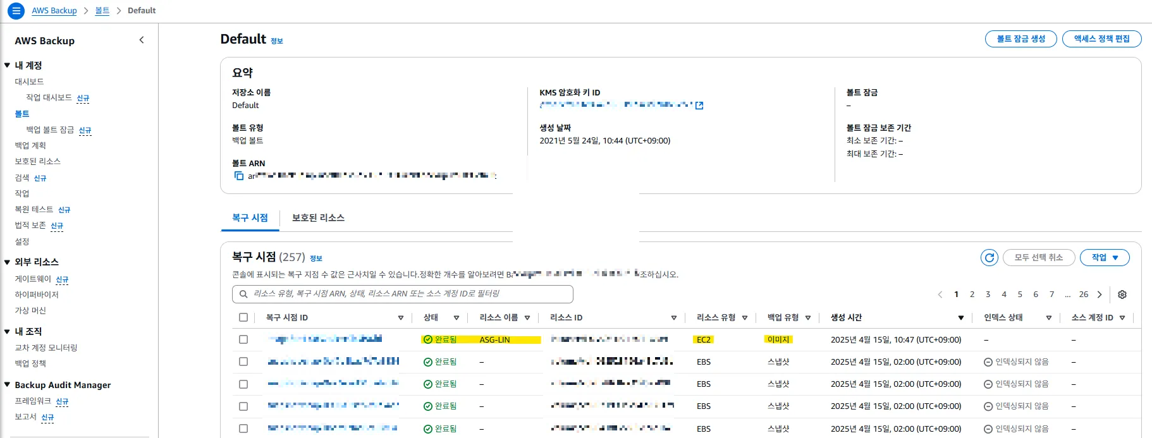Open the KMS key external link icon

(699, 106)
